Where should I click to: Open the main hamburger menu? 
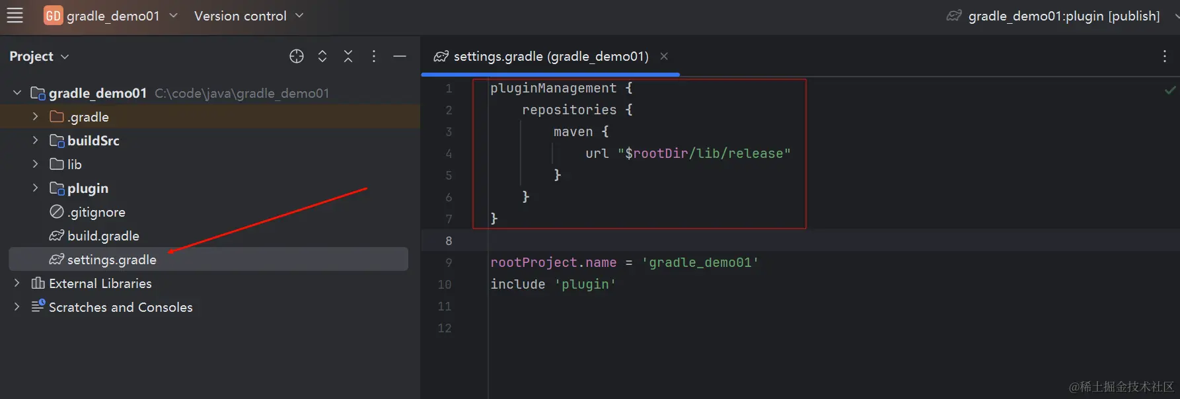(x=15, y=15)
